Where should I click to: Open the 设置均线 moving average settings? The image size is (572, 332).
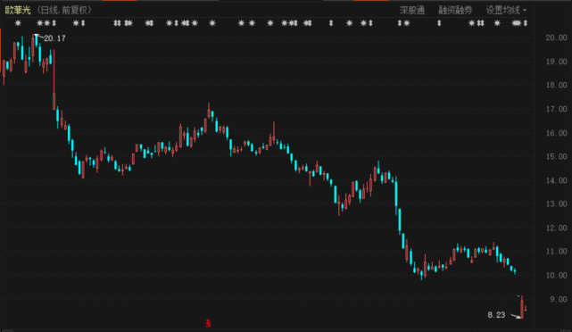click(502, 10)
